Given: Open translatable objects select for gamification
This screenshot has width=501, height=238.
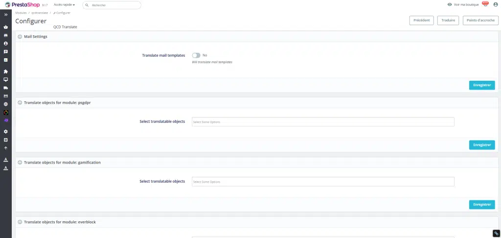Looking at the screenshot, I should [323, 182].
